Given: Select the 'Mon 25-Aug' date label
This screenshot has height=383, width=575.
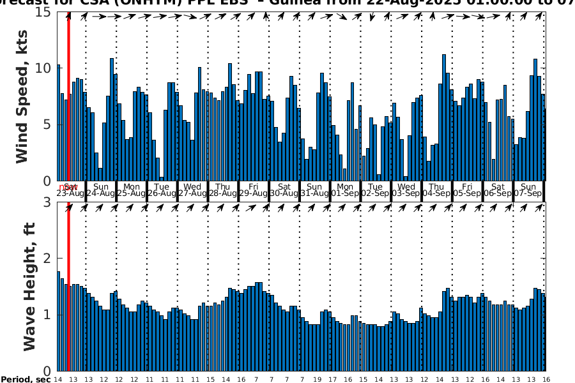Looking at the screenshot, I should tap(131, 190).
